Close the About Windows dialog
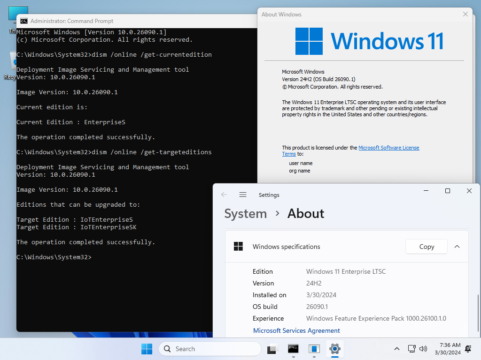This screenshot has width=481, height=360. (465, 14)
